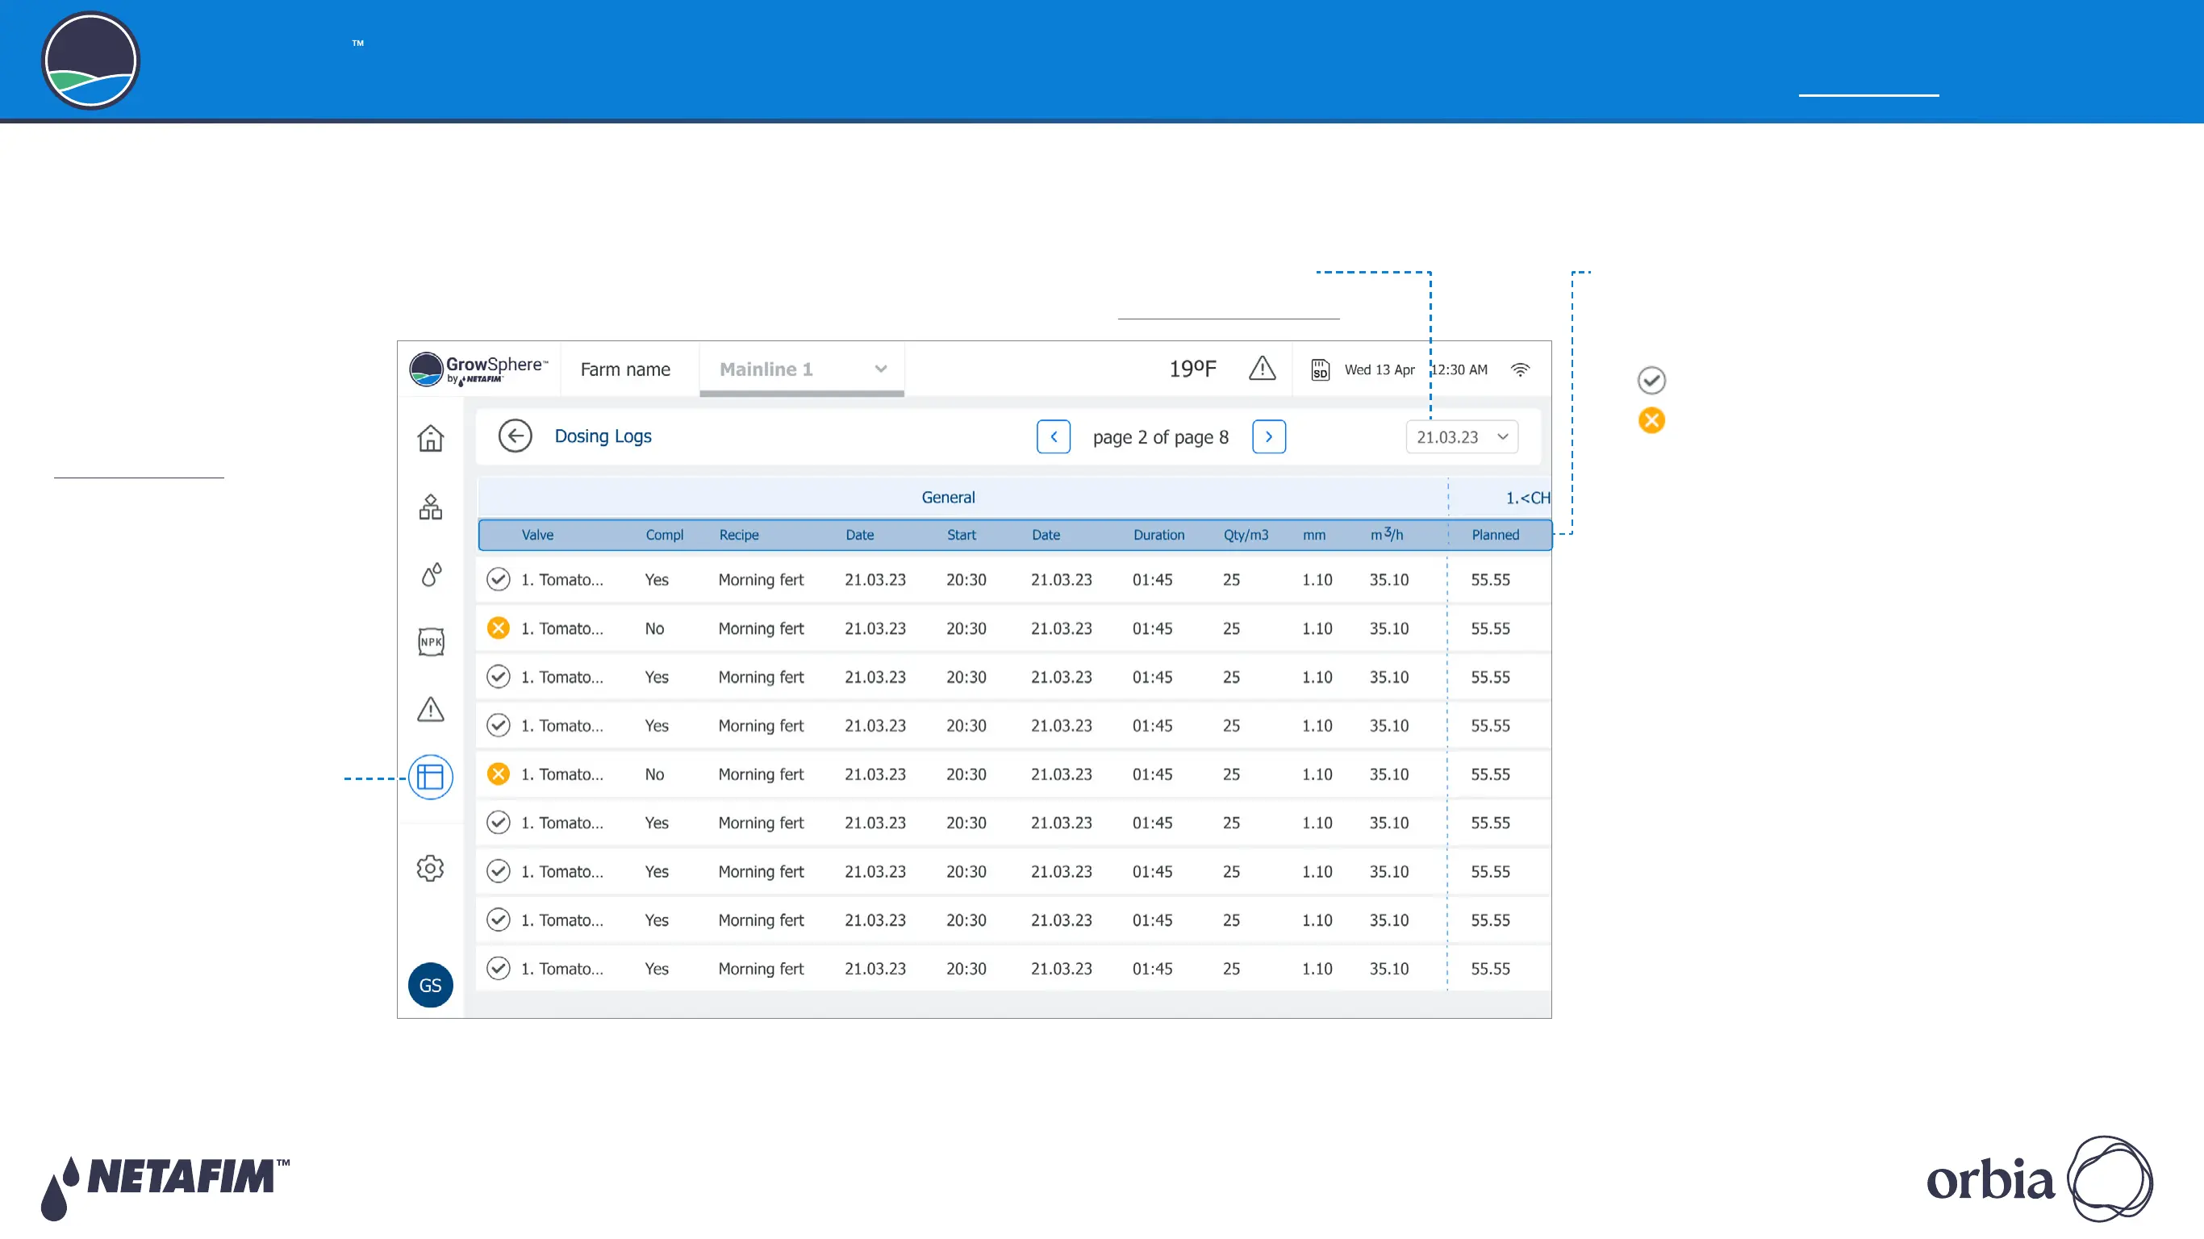Open the NPK fertilizer sidebar icon
This screenshot has width=2204, height=1239.
(430, 642)
